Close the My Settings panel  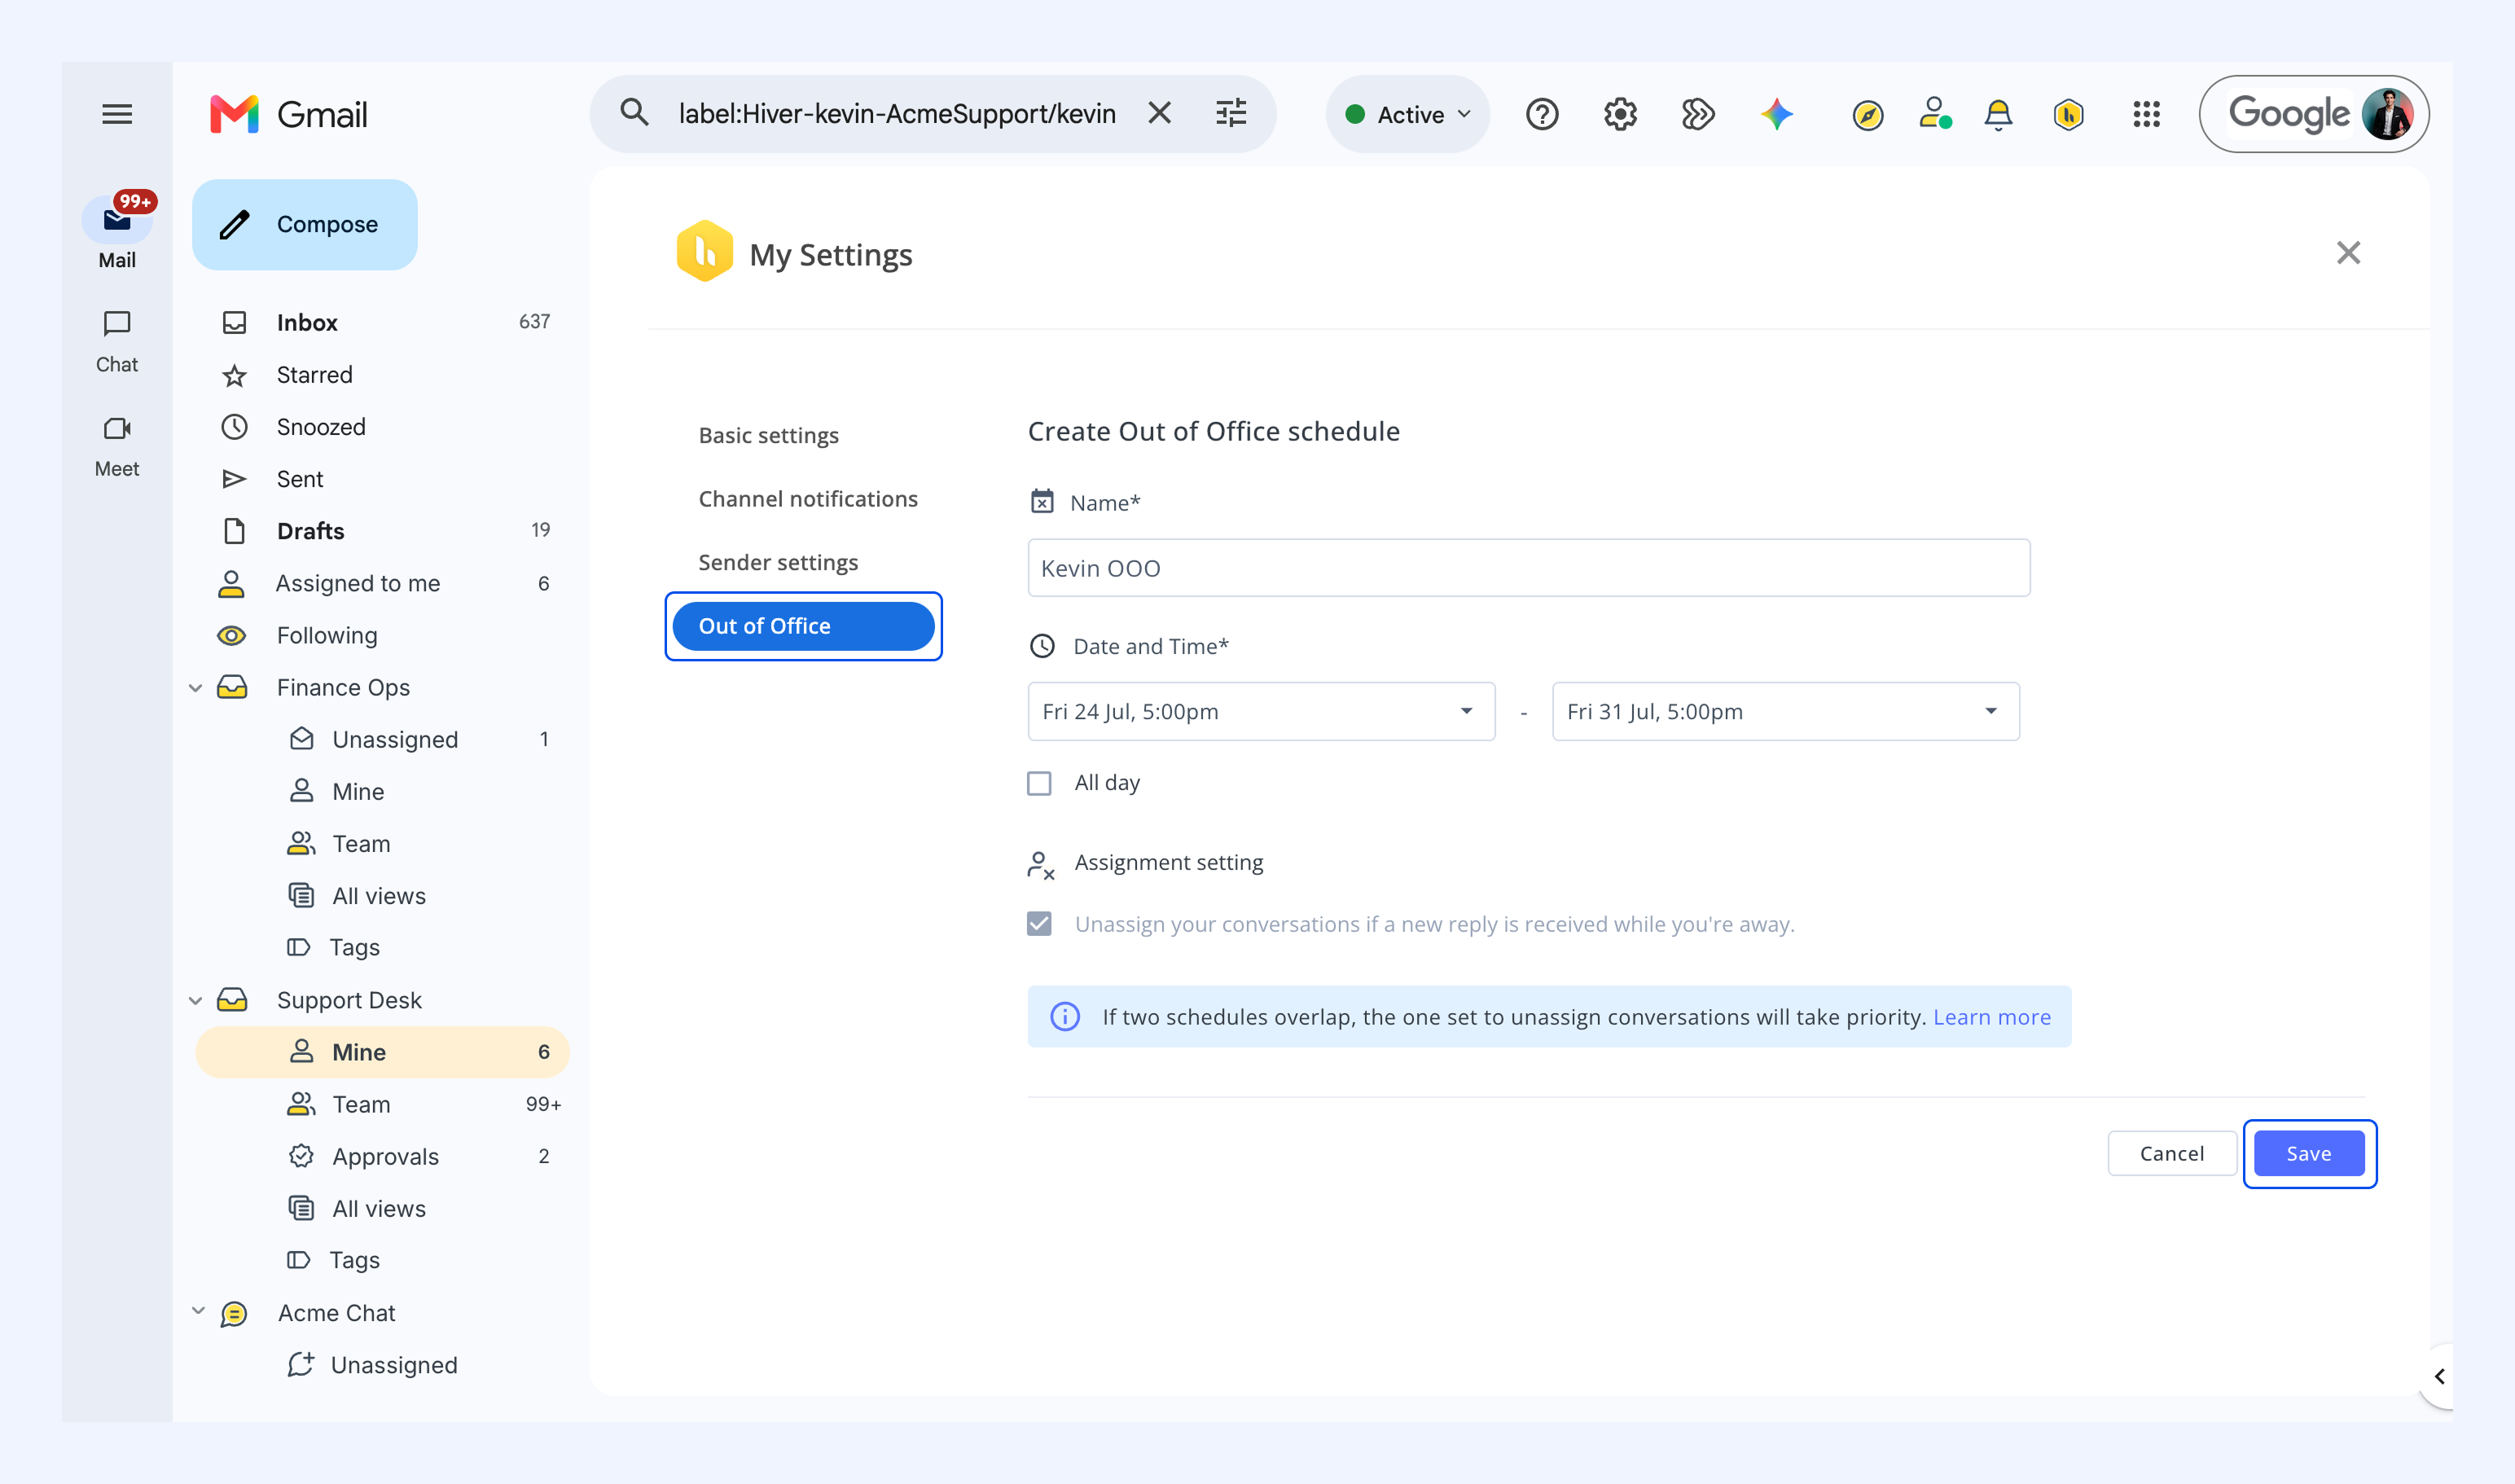[2348, 253]
